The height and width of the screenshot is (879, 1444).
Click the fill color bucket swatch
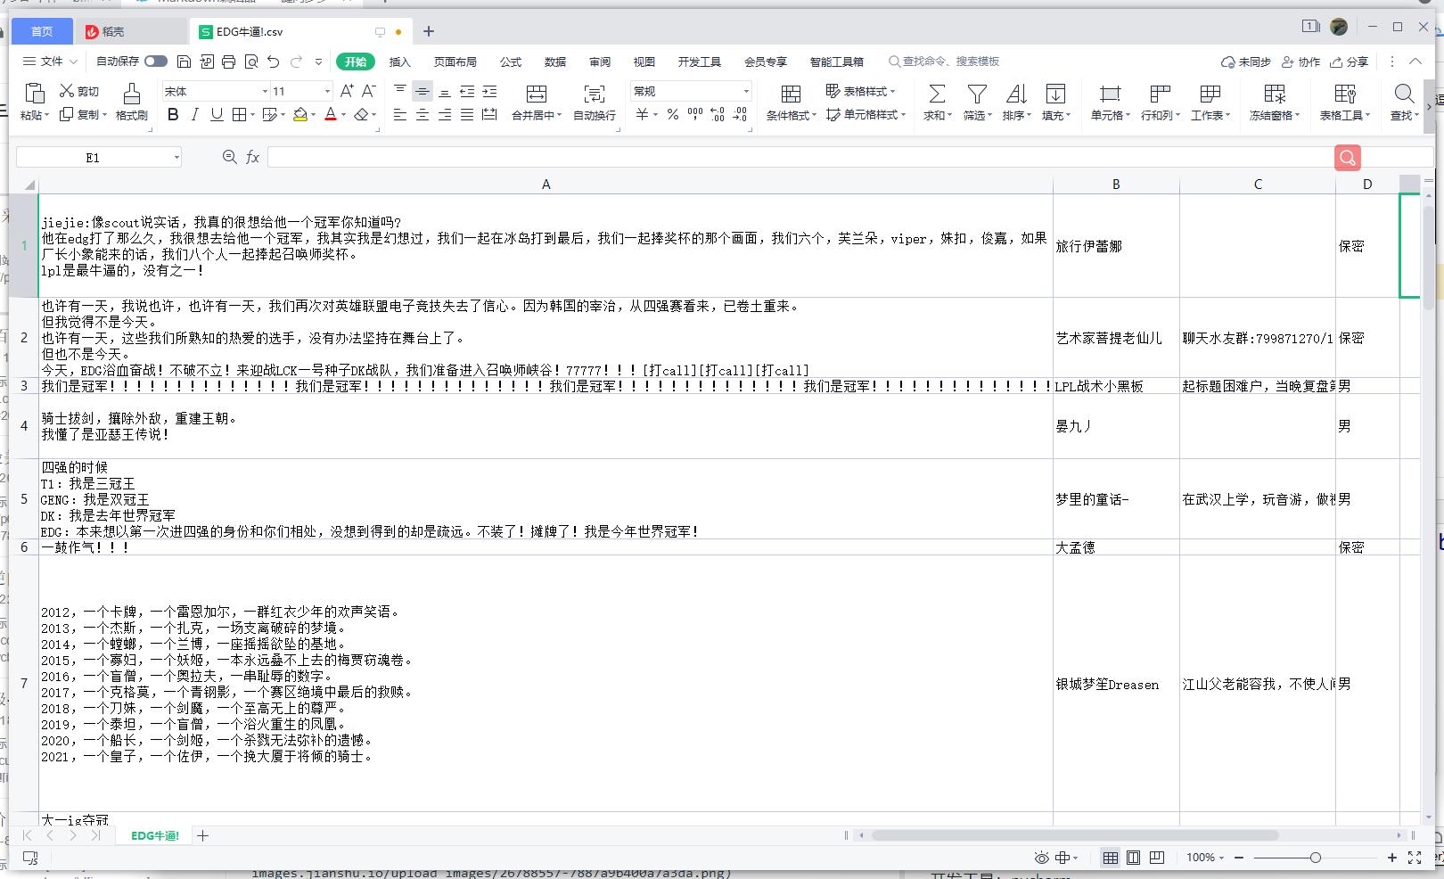tap(300, 114)
